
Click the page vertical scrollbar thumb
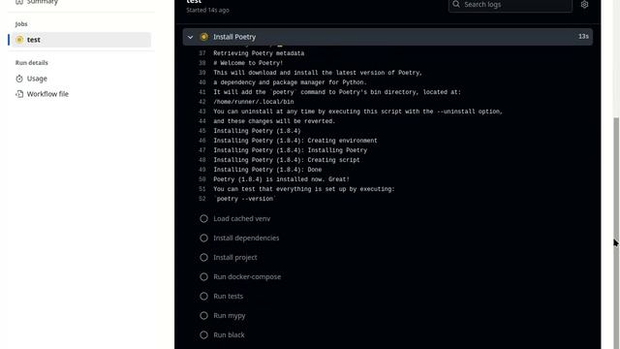[x=616, y=234]
